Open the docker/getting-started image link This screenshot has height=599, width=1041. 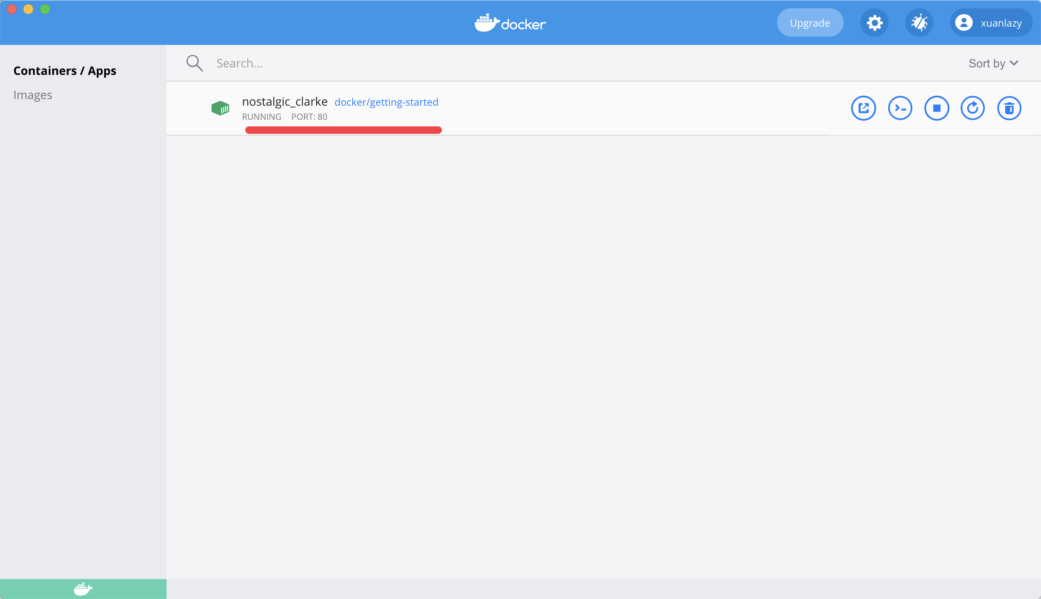tap(386, 102)
